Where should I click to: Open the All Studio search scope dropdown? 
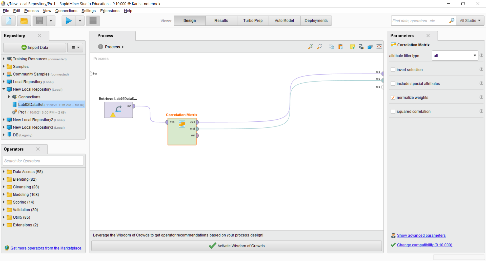pos(470,21)
